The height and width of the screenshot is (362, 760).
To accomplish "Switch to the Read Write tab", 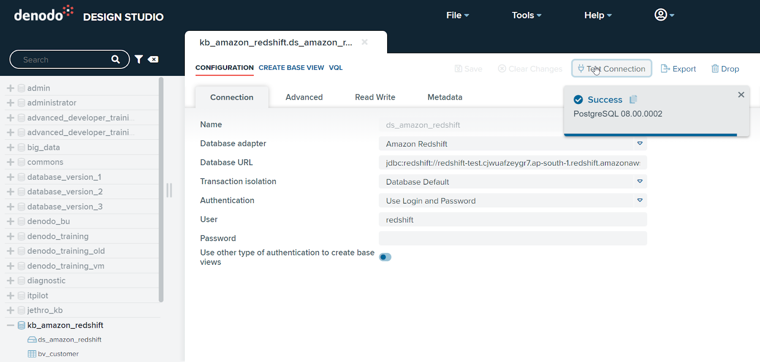I will [375, 97].
